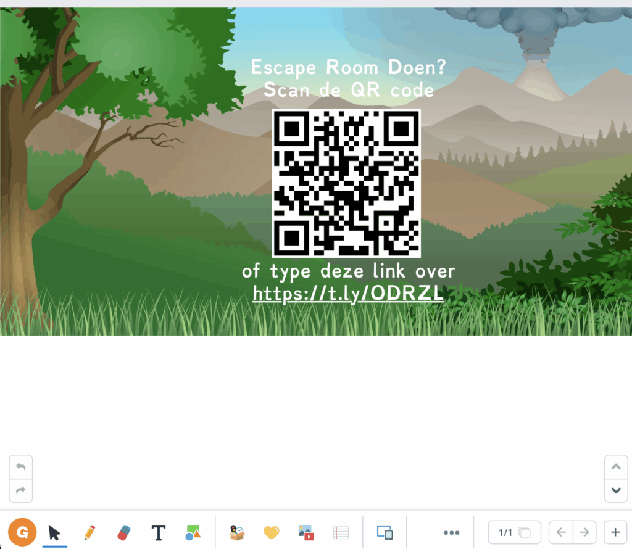Click the yellow heart icon
The width and height of the screenshot is (632, 549).
[272, 532]
